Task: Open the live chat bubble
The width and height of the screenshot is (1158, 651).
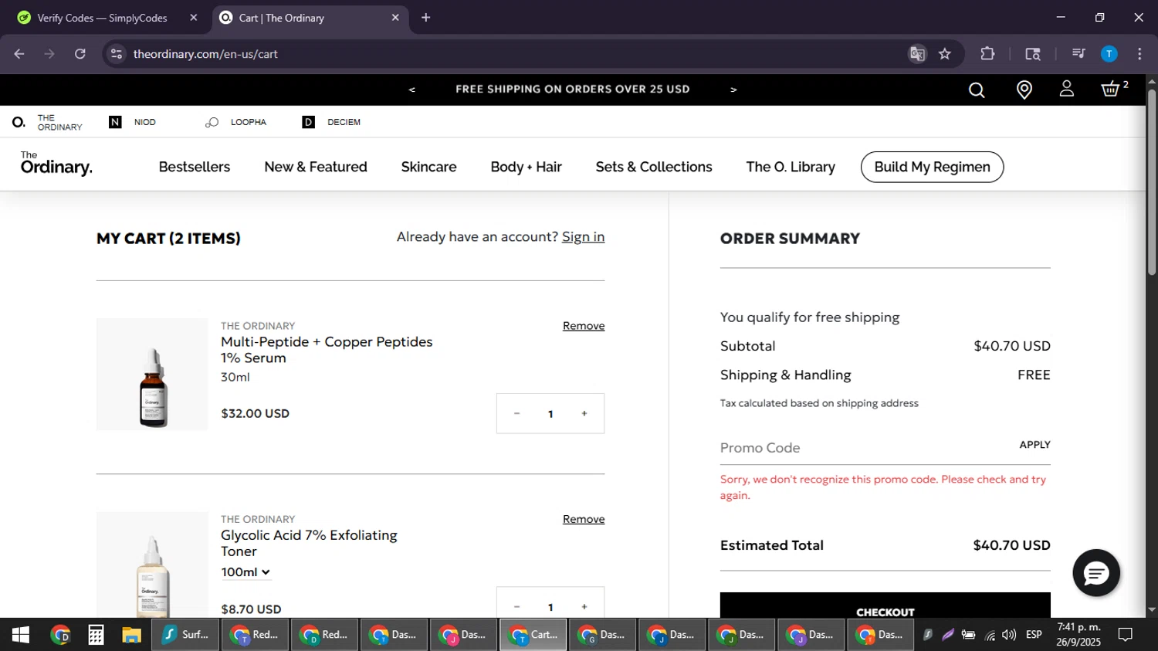Action: (x=1096, y=573)
